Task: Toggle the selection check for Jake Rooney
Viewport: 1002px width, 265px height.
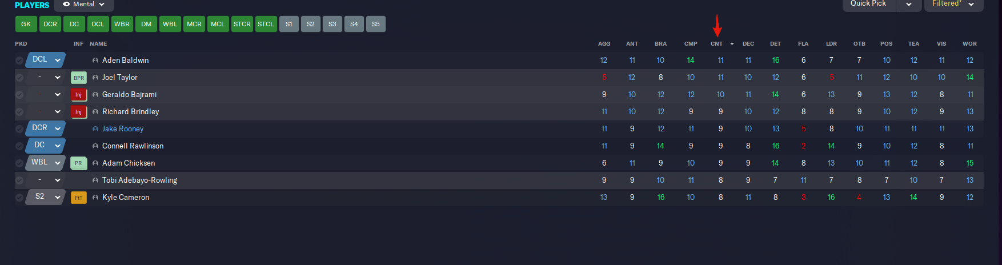Action: [19, 129]
